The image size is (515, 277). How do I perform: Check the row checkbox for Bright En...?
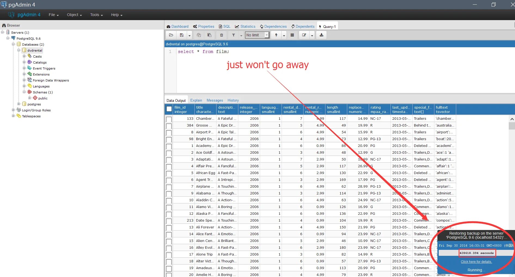tap(169, 140)
